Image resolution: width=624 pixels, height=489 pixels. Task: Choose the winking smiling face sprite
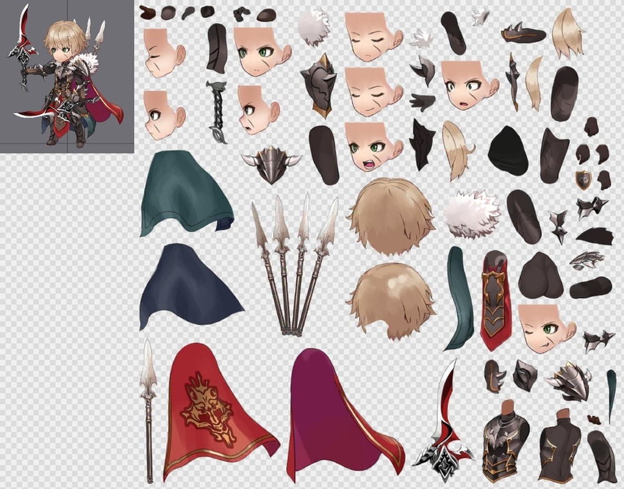(x=545, y=327)
